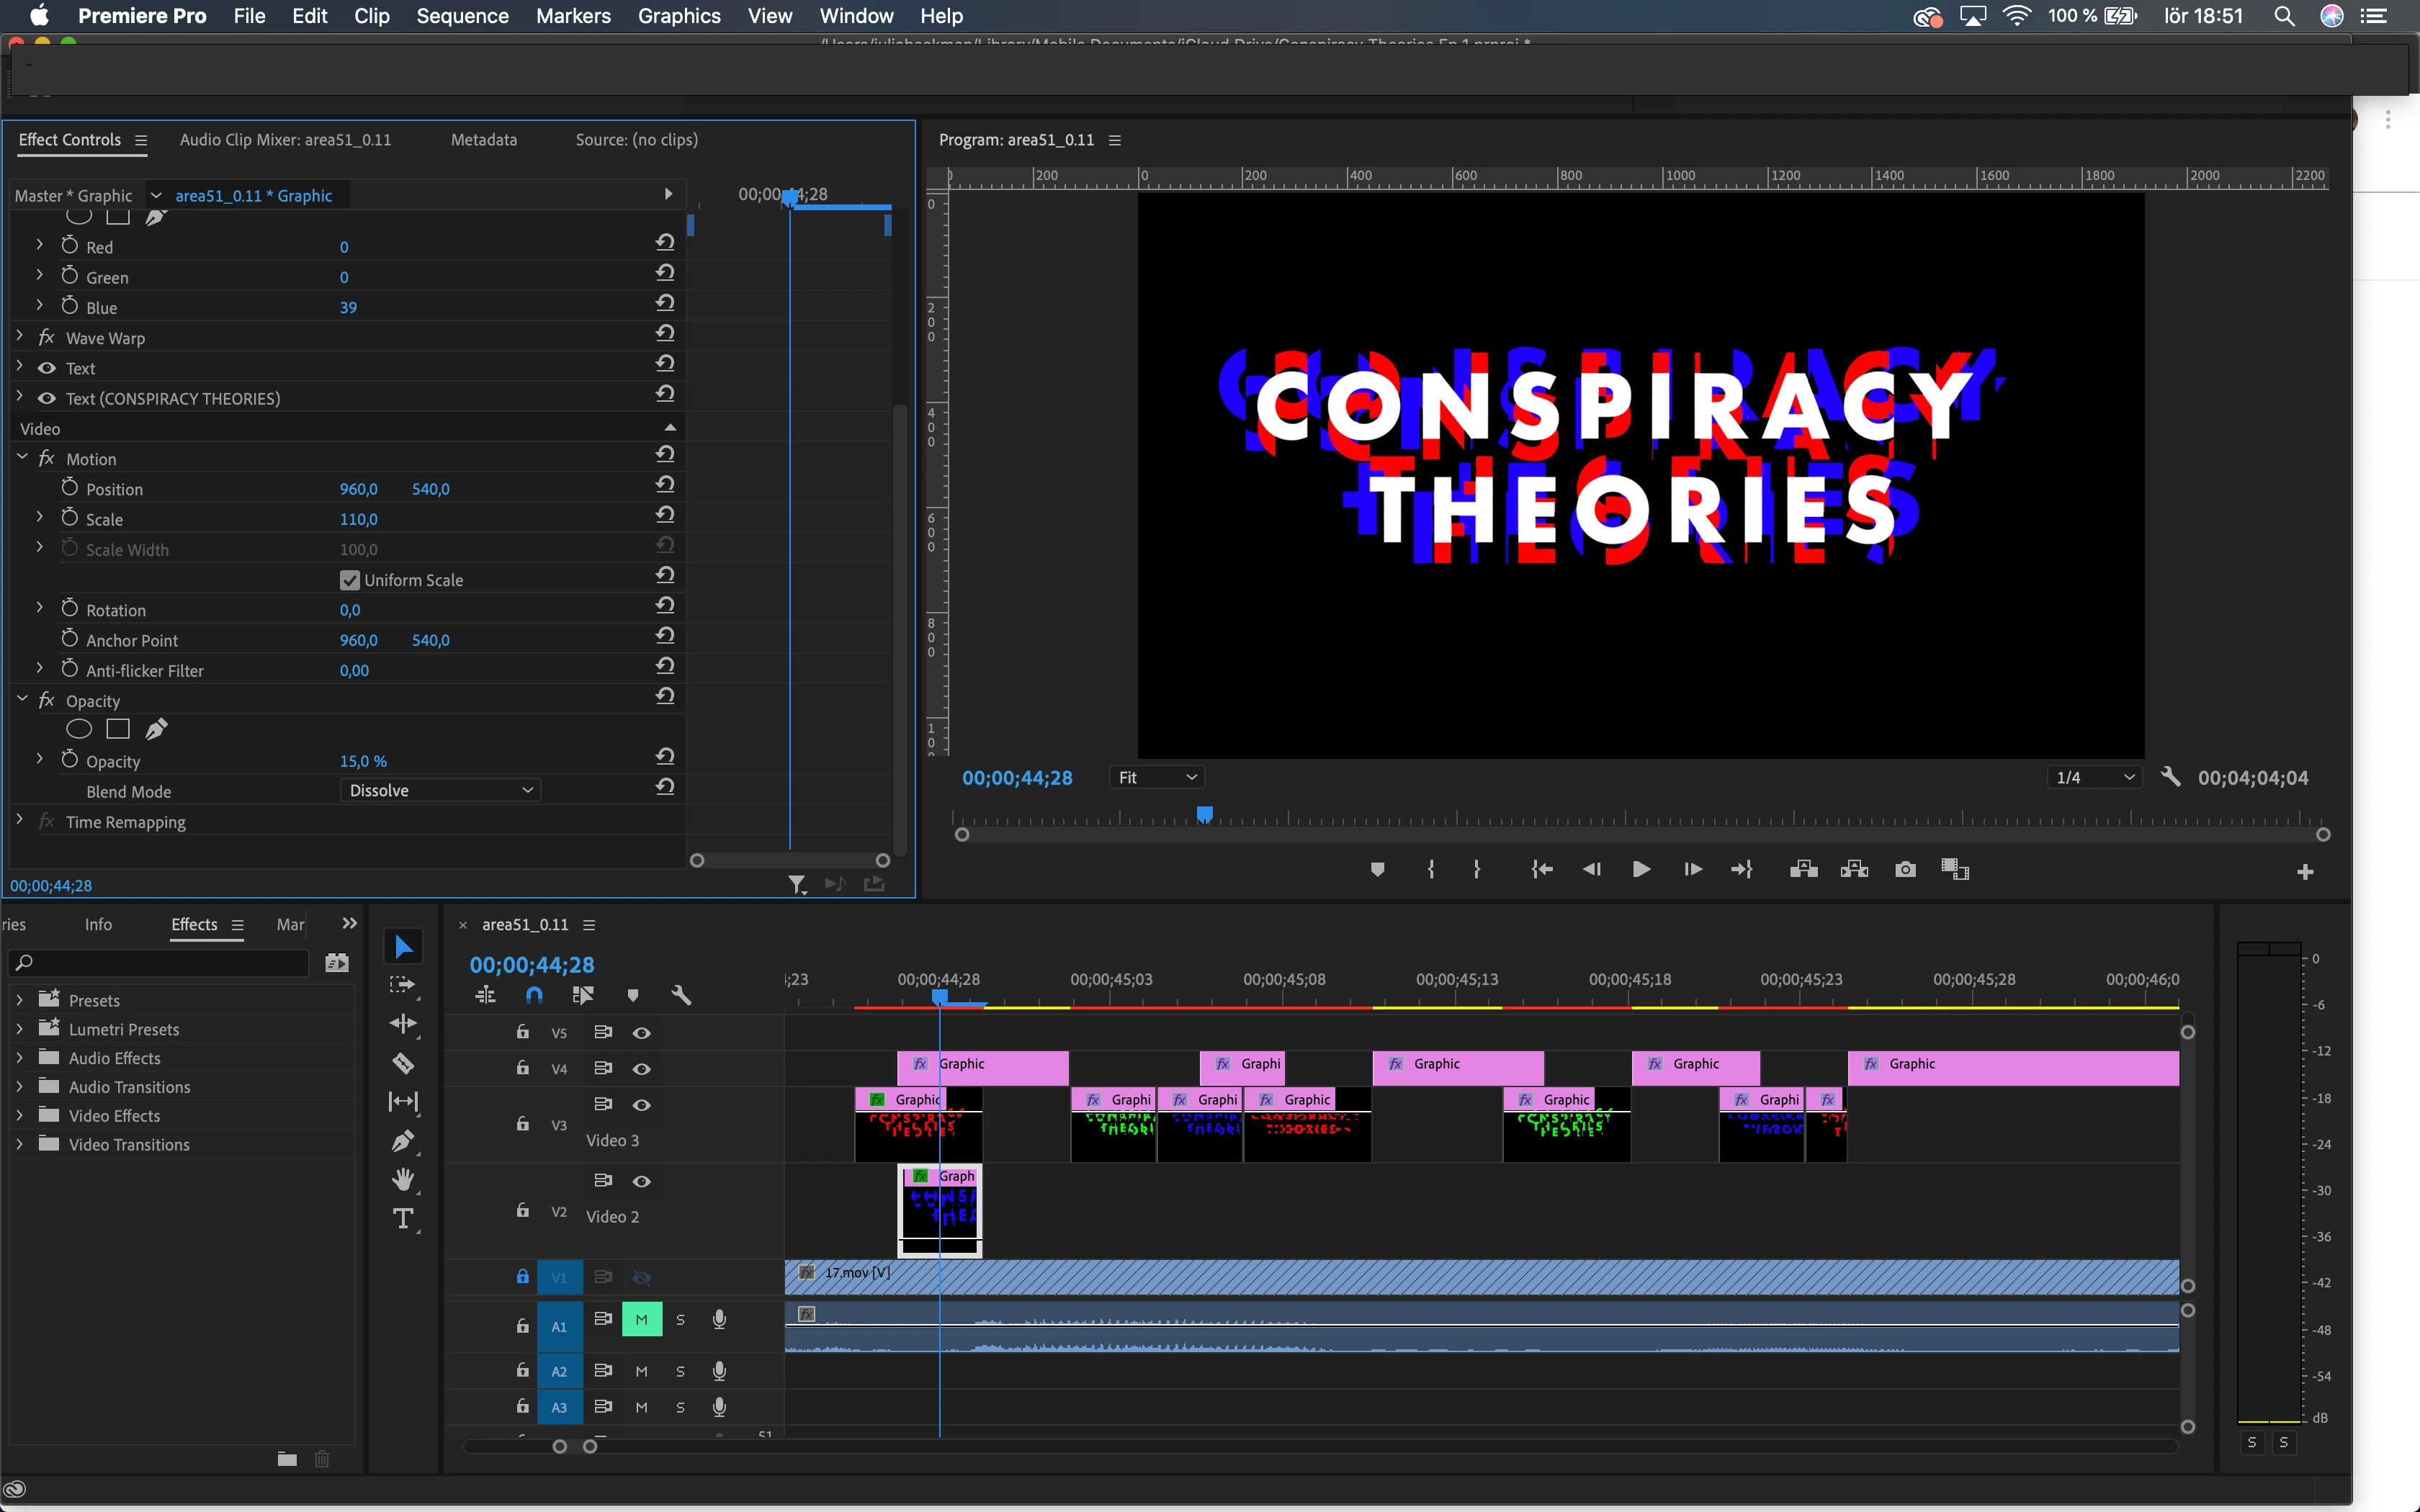Hide track V4 output with eye icon
Viewport: 2420px width, 1512px height.
pyautogui.click(x=642, y=1069)
